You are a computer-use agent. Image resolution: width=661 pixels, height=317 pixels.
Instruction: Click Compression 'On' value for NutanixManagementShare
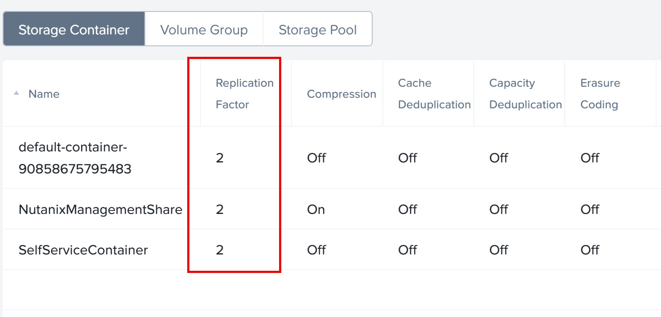pos(316,210)
